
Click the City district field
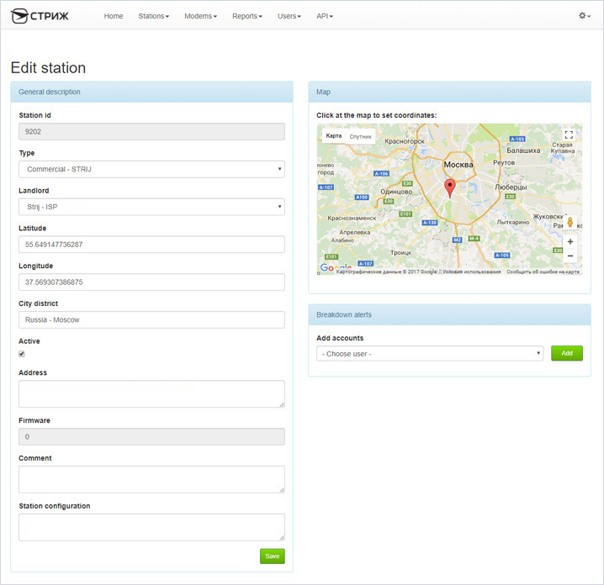(x=151, y=320)
